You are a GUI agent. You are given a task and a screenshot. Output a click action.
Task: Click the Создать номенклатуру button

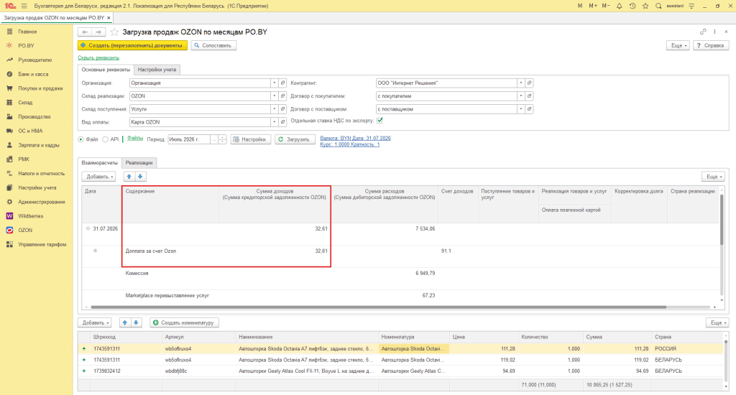tap(184, 322)
